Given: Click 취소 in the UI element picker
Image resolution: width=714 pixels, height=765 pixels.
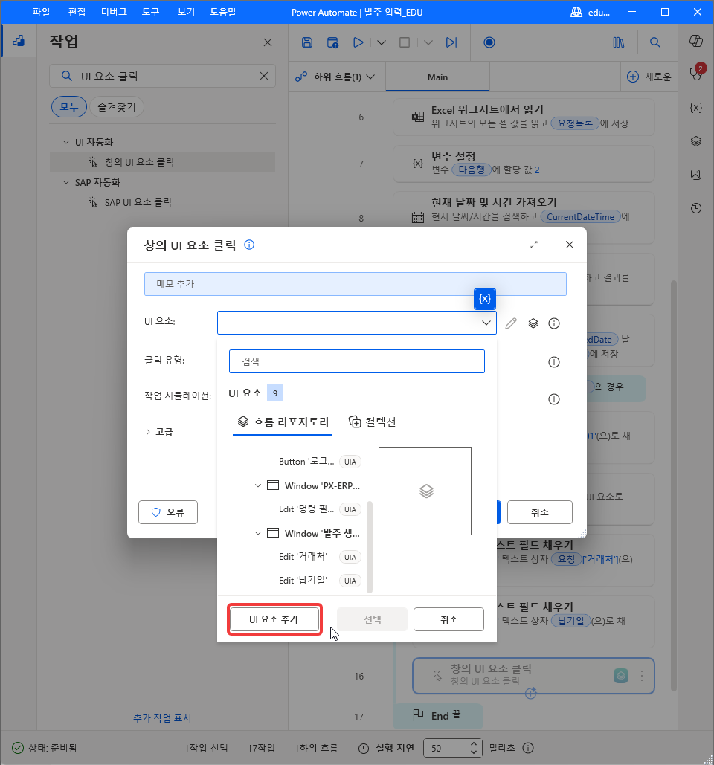Looking at the screenshot, I should coord(449,619).
